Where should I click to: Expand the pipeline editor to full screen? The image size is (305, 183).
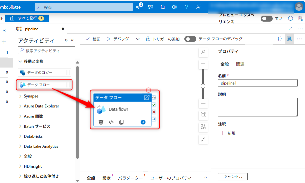tap(291, 29)
